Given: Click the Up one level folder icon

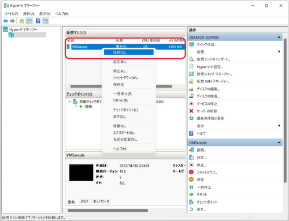Looking at the screenshot, I should coord(22,21).
